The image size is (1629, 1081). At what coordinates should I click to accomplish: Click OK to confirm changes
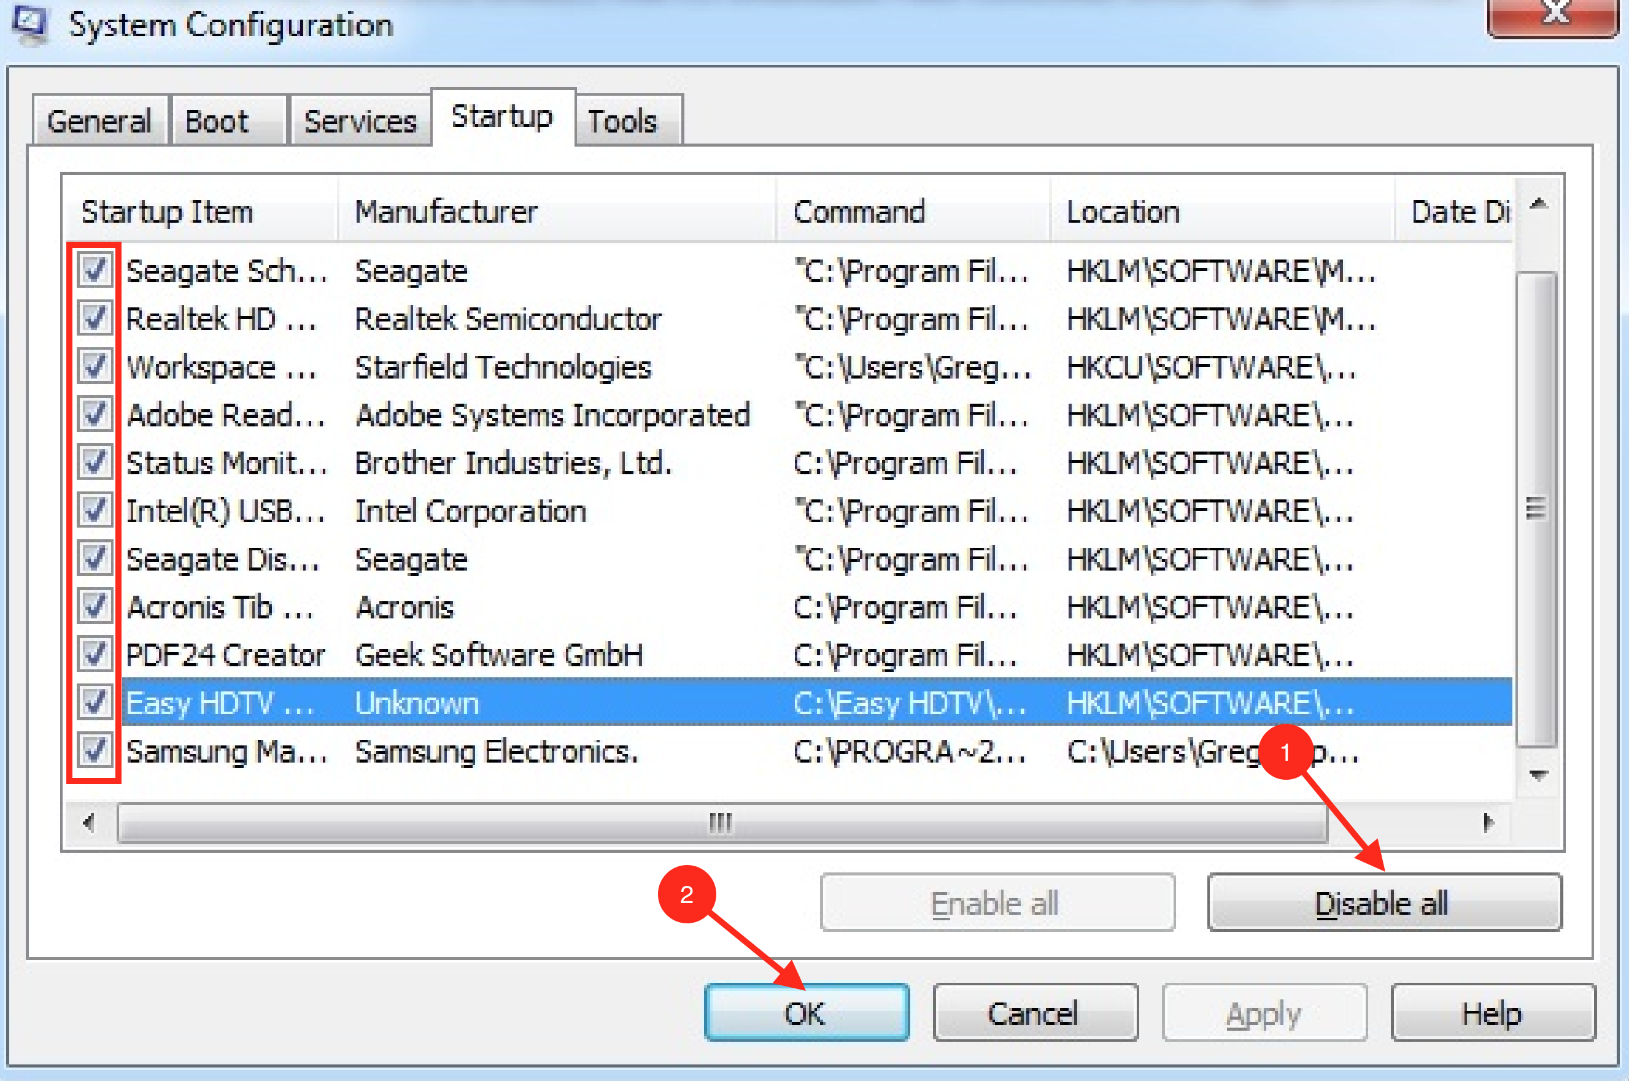[x=805, y=1013]
